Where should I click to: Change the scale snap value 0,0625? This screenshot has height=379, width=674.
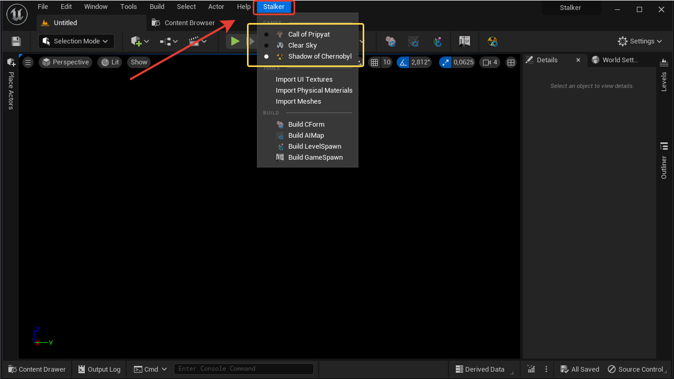pyautogui.click(x=463, y=62)
